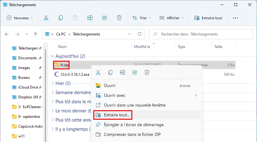Viewport: 257px width, 142px height.
Task: Click the search magnifier icon
Action: [155, 34]
